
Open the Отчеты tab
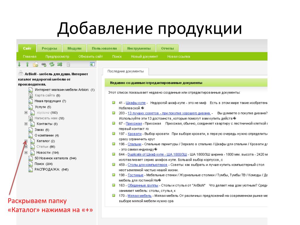[167, 48]
